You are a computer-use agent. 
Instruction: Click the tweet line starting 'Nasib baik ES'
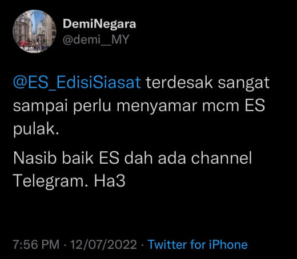(x=133, y=158)
